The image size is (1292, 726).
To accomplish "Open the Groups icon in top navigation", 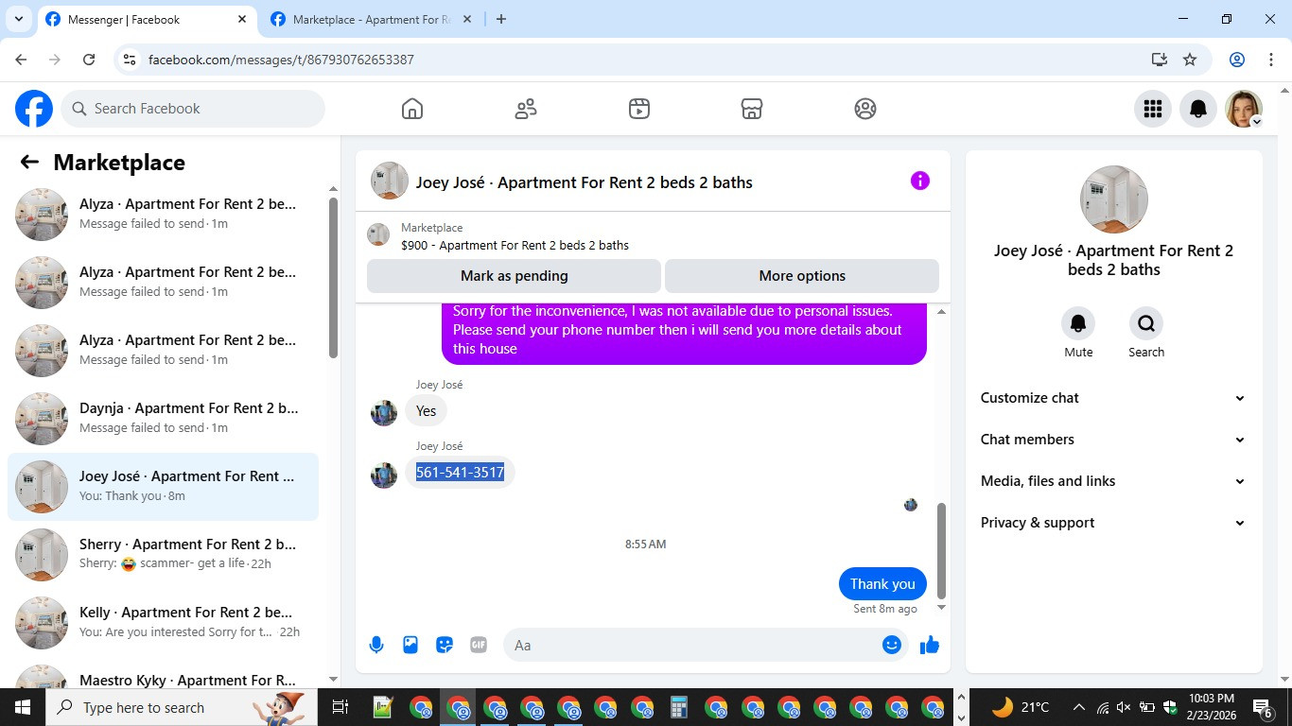I will click(865, 109).
